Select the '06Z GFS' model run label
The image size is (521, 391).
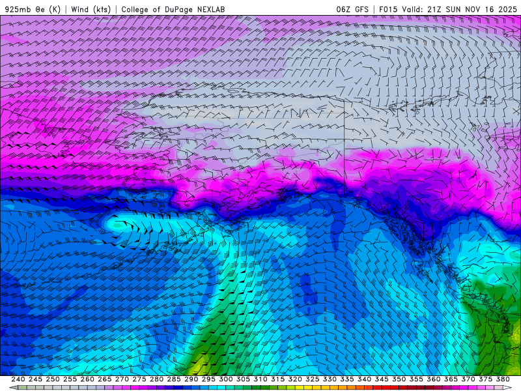[x=352, y=9]
